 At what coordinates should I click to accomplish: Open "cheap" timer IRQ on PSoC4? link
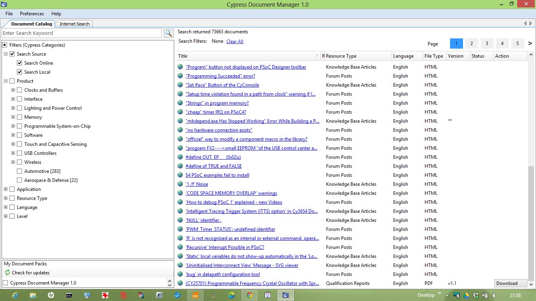click(215, 112)
